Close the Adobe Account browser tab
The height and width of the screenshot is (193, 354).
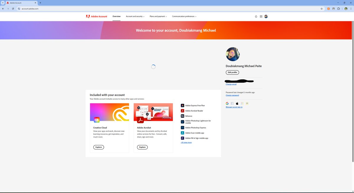[35, 3]
